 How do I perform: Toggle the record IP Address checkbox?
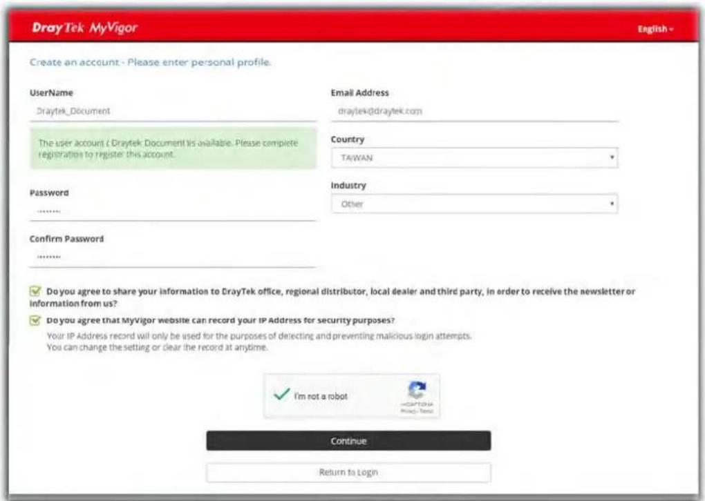point(35,320)
